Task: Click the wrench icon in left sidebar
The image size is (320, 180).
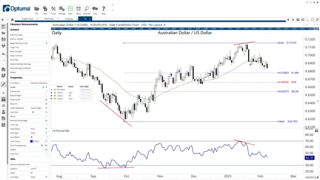Action: [x=3, y=84]
